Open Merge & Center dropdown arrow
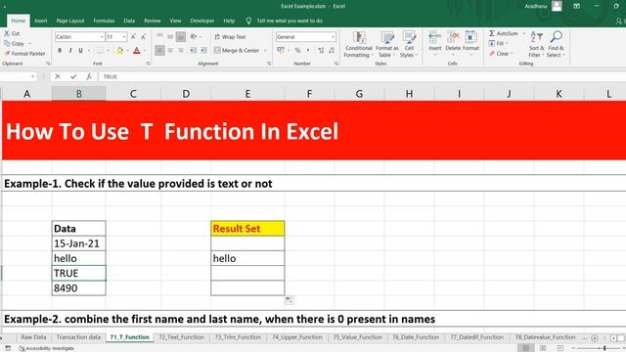 265,50
